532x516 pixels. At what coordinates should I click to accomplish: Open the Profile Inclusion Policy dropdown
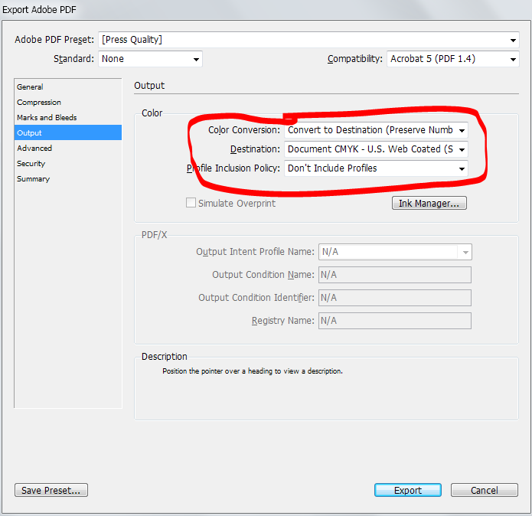click(376, 168)
